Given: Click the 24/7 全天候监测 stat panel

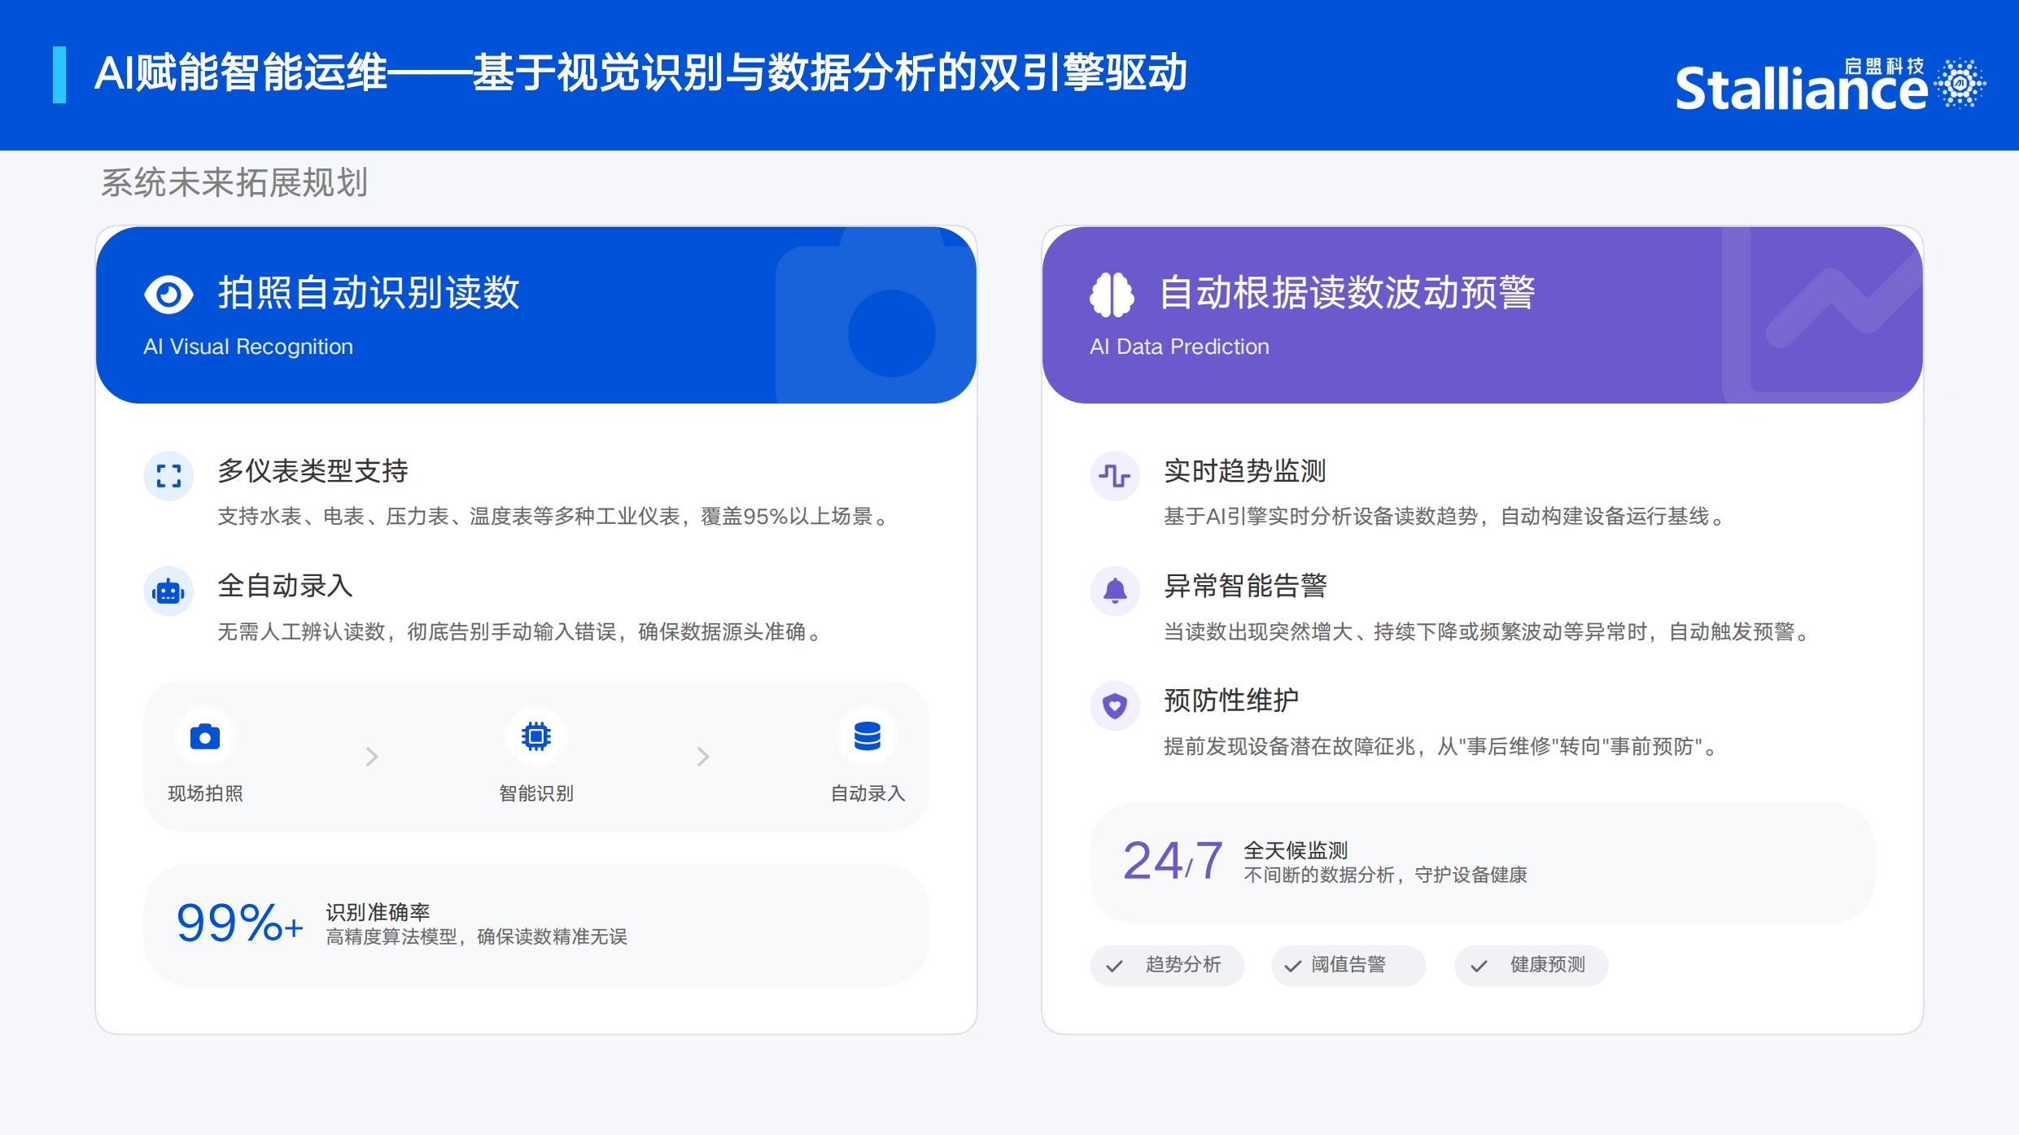Looking at the screenshot, I should click(x=1481, y=862).
